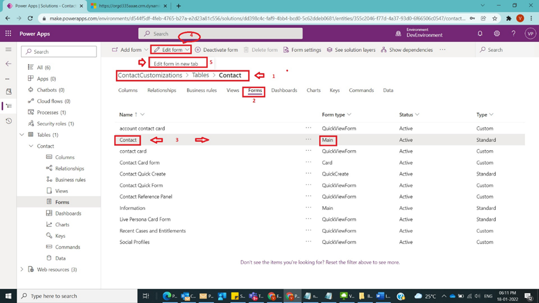
Task: Click the environment picker icon
Action: coord(398,34)
